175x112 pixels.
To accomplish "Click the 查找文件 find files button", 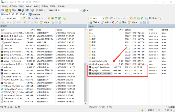I will tap(151, 18).
